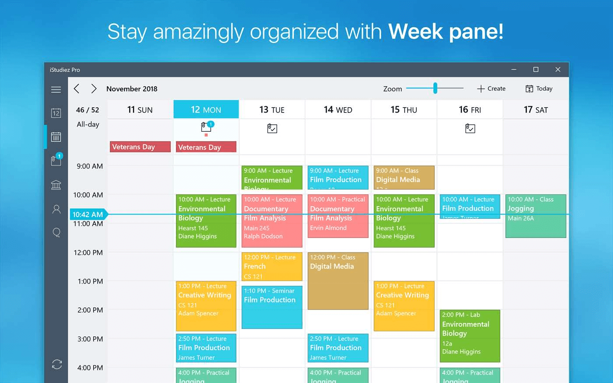Click the sync arrows icon

click(x=57, y=364)
